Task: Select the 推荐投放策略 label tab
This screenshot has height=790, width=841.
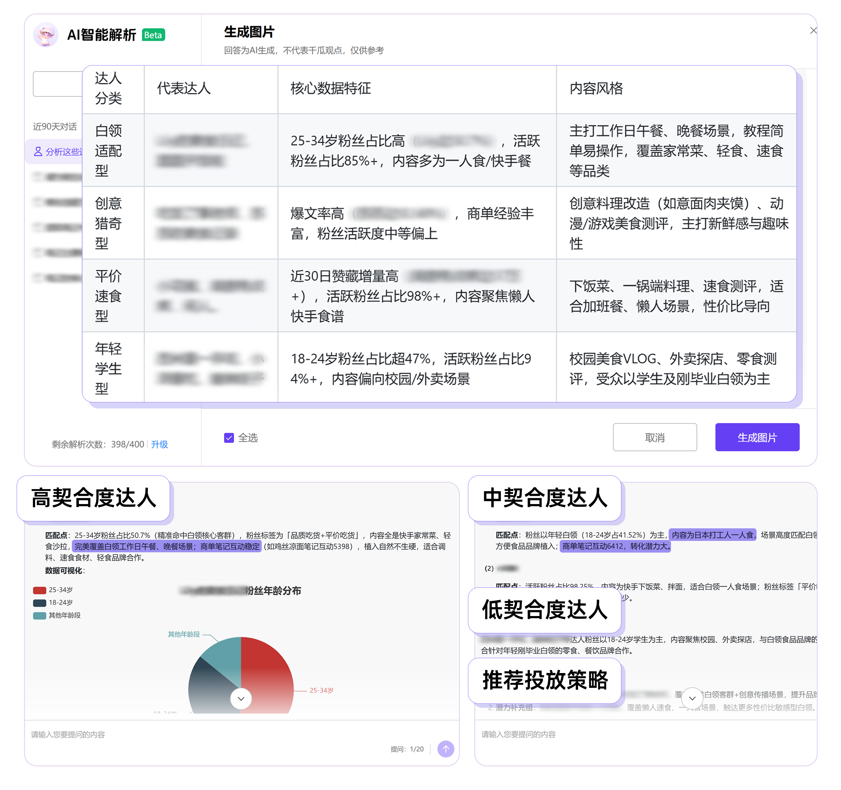Action: [x=545, y=680]
